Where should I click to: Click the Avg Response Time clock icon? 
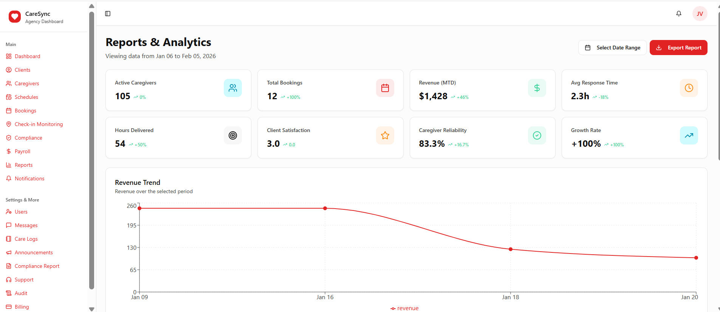click(x=689, y=88)
